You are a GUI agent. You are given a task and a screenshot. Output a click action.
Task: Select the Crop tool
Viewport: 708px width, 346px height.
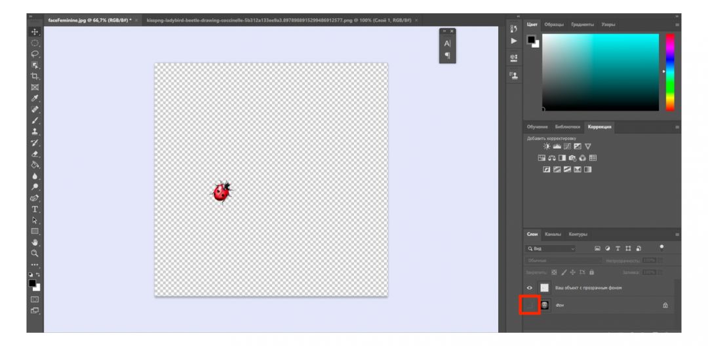point(35,76)
